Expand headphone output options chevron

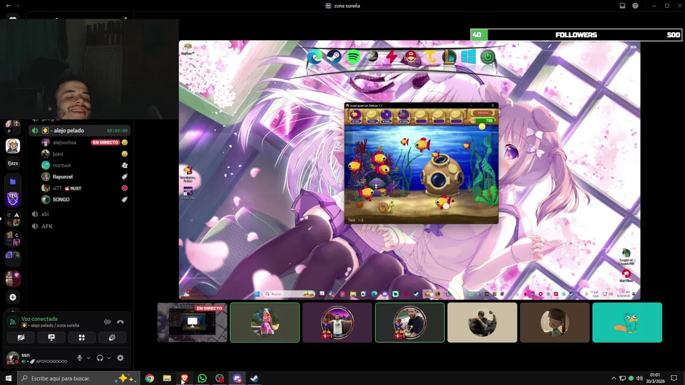click(x=109, y=358)
